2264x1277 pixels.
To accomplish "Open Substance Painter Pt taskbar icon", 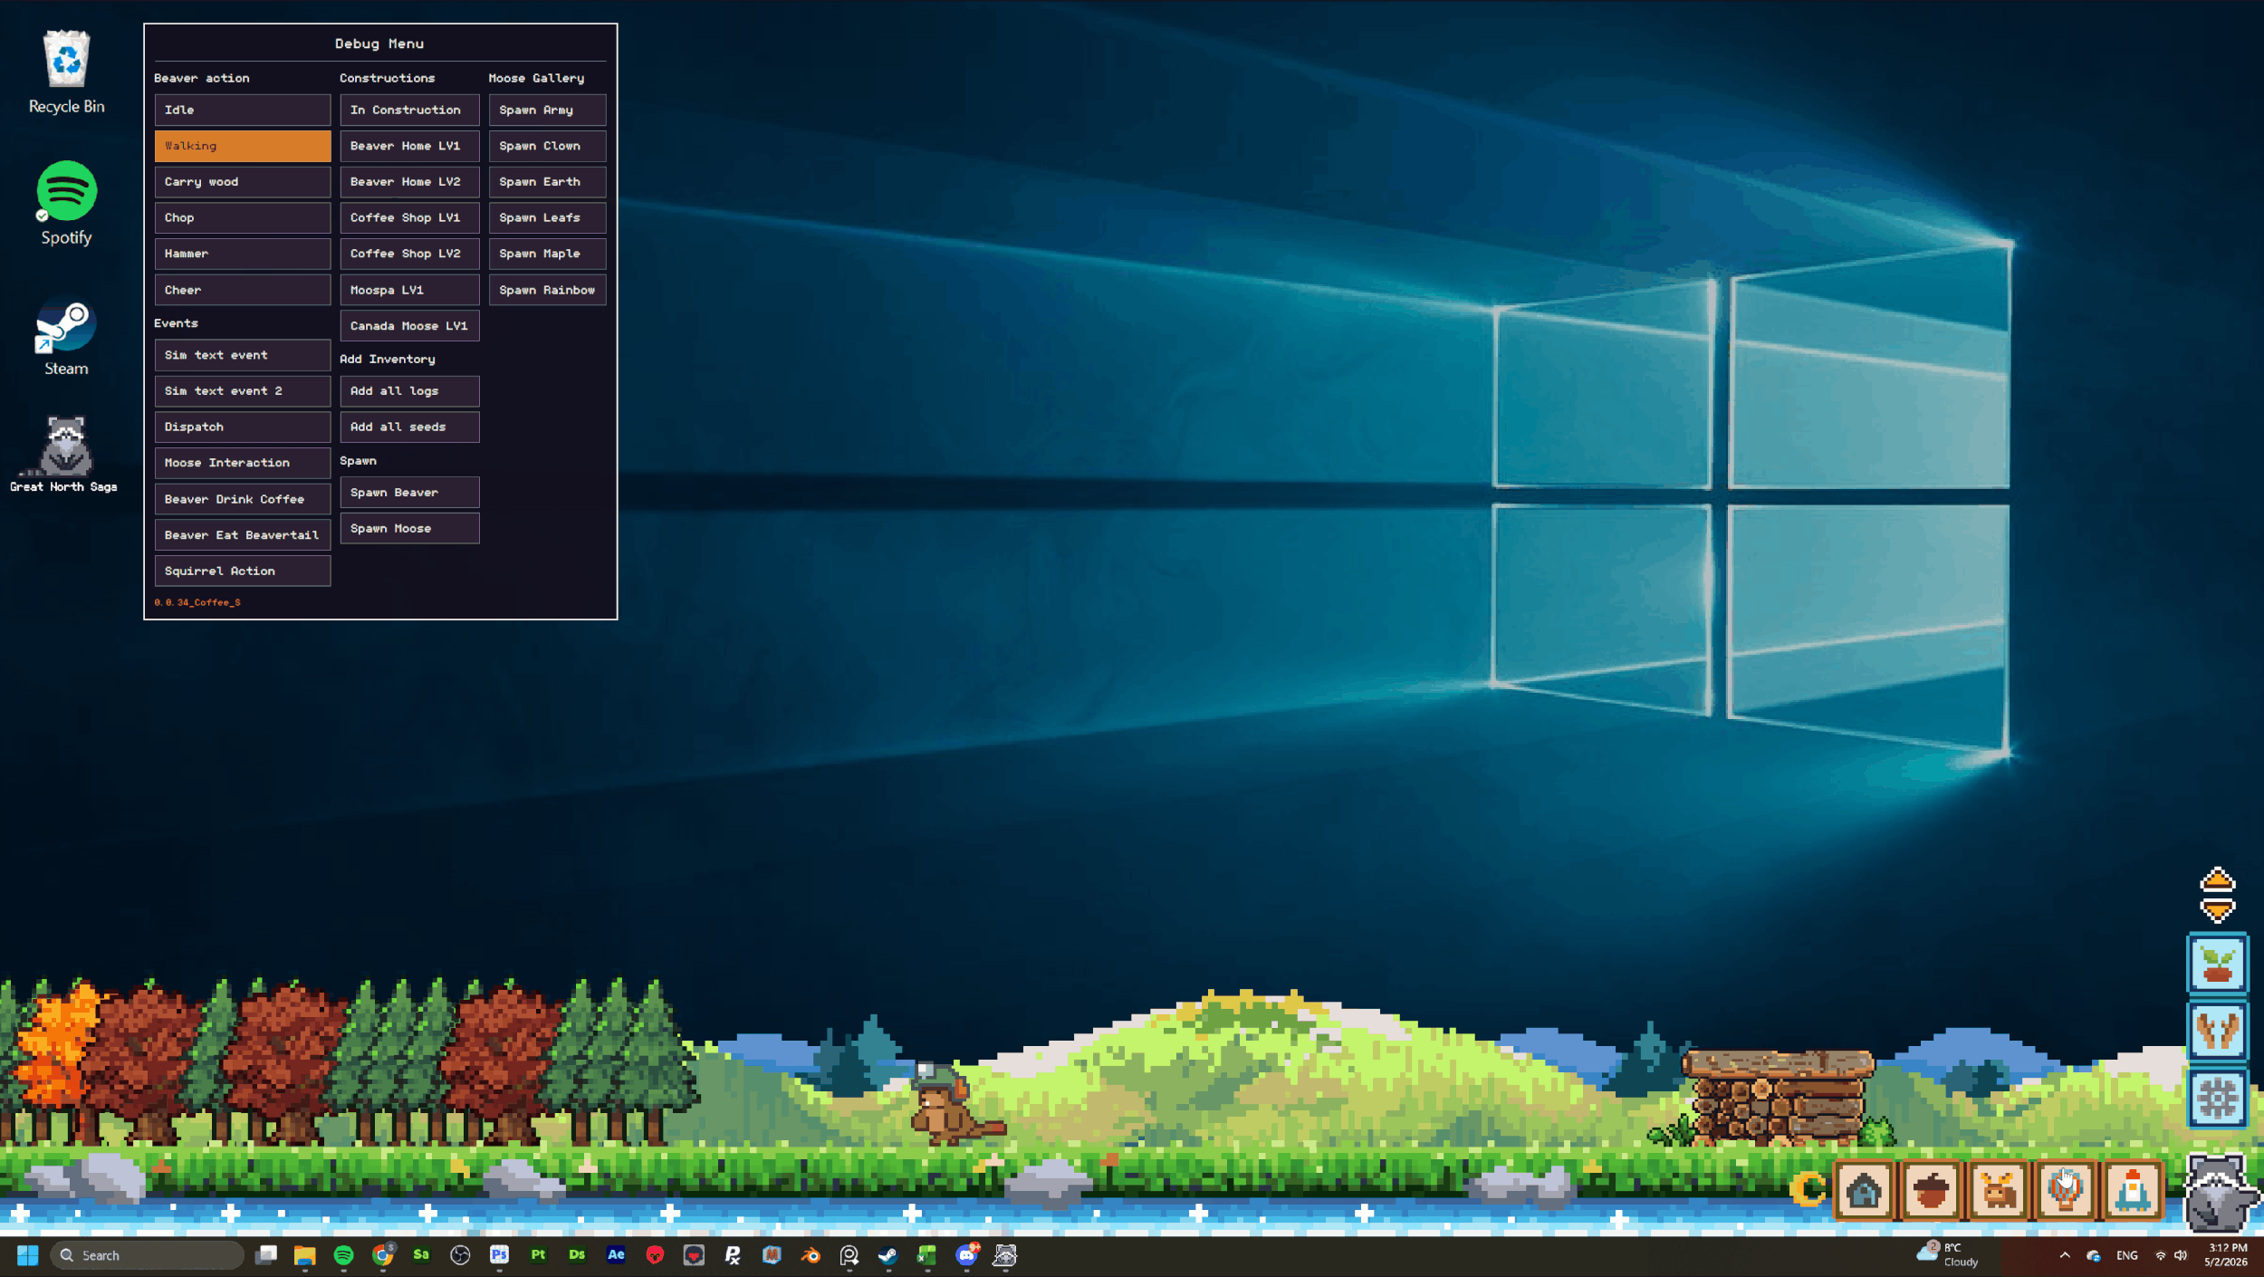I will tap(538, 1255).
